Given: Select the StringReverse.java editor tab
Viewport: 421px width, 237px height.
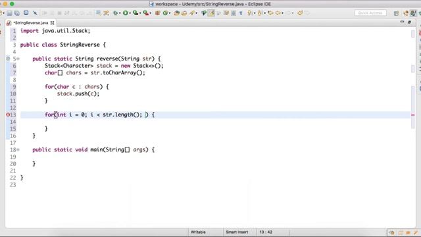Looking at the screenshot, I should pos(31,23).
